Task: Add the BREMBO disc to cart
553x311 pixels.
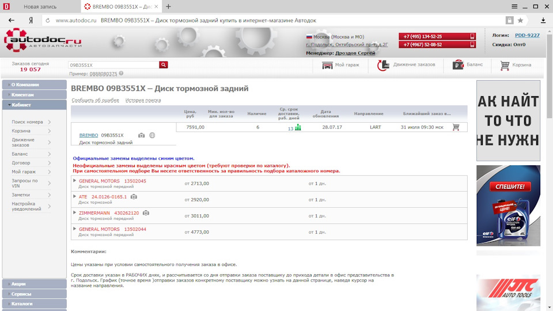Action: [456, 127]
